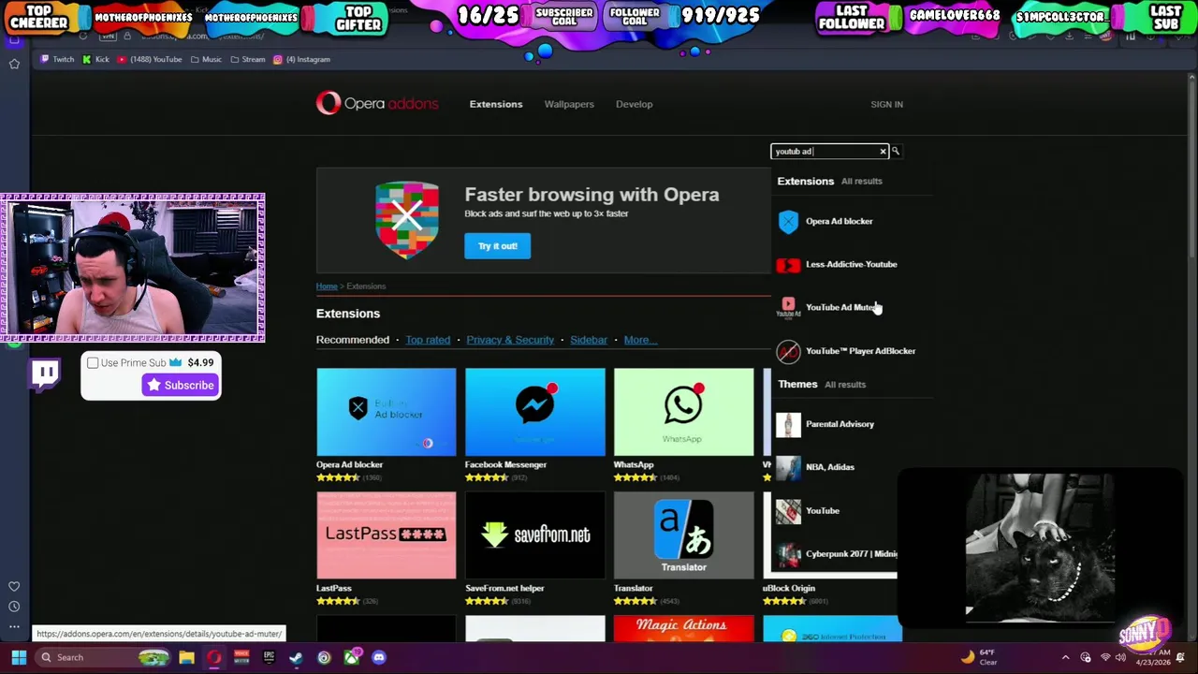The width and height of the screenshot is (1198, 674).
Task: Open the NBA, Adidas theme thumbnail
Action: 788,467
